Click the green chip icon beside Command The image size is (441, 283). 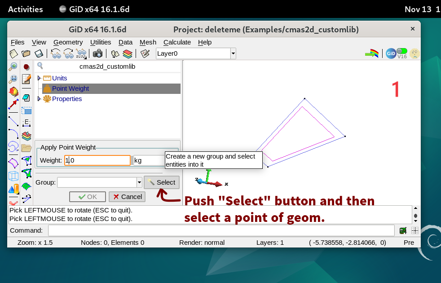403,231
